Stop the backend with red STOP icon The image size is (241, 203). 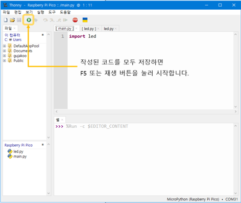(75, 20)
